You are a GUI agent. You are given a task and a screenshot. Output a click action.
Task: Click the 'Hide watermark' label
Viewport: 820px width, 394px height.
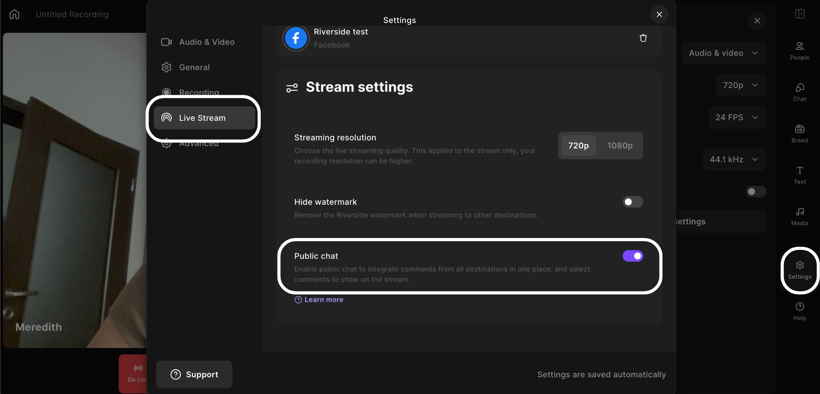pyautogui.click(x=326, y=202)
